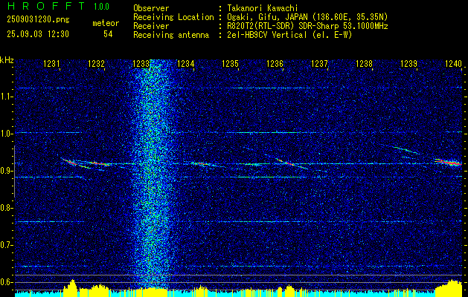
Task: Click the sloping echo near 1239
Action: [406, 149]
